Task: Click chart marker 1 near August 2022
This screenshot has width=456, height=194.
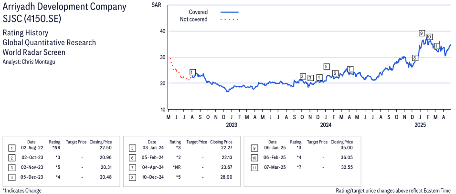Action: (x=192, y=72)
